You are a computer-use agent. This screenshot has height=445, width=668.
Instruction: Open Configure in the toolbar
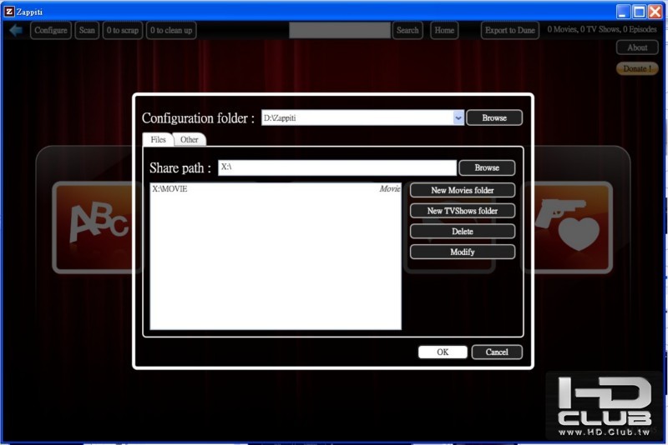click(51, 30)
